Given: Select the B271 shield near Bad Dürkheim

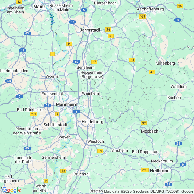Looking at the screenshot, I should coord(34,114).
